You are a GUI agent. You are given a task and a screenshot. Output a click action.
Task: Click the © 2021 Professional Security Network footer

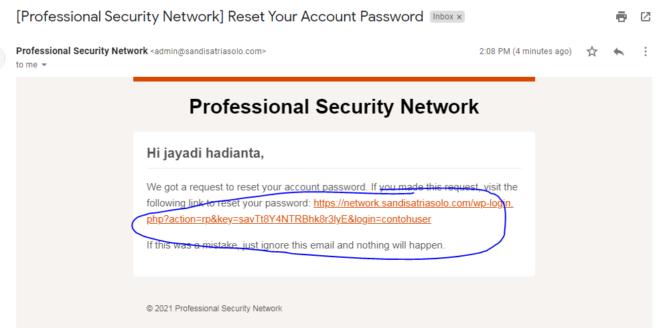[214, 309]
